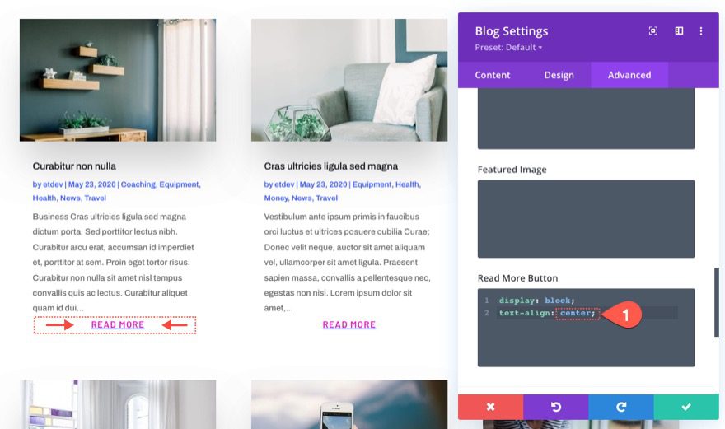Open the three-dot more options menu
Image resolution: width=725 pixels, height=429 pixels.
click(x=701, y=31)
